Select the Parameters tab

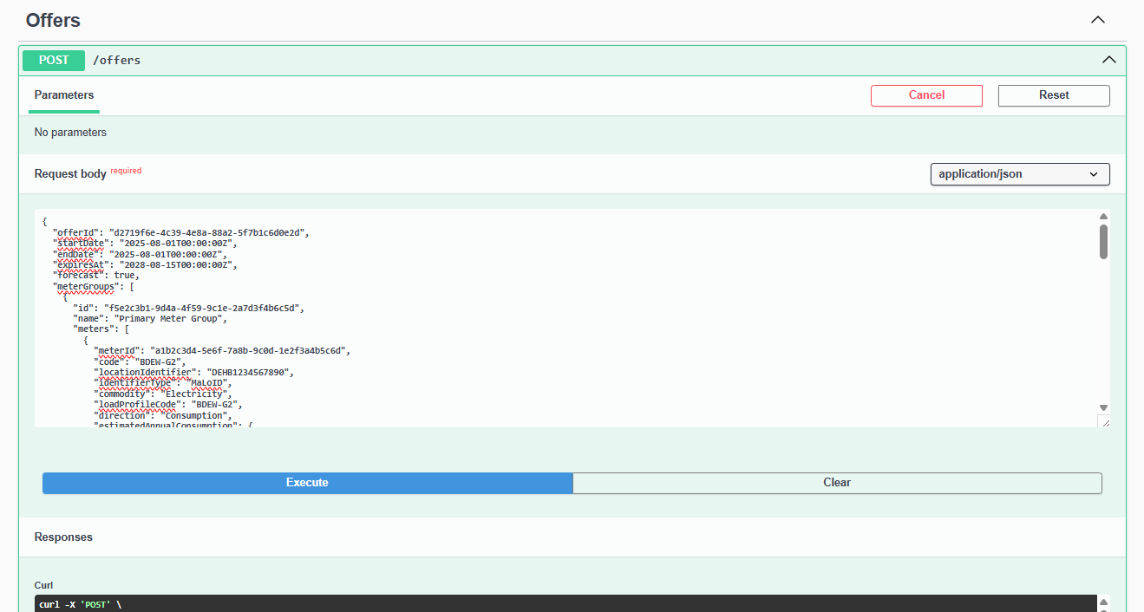(64, 95)
